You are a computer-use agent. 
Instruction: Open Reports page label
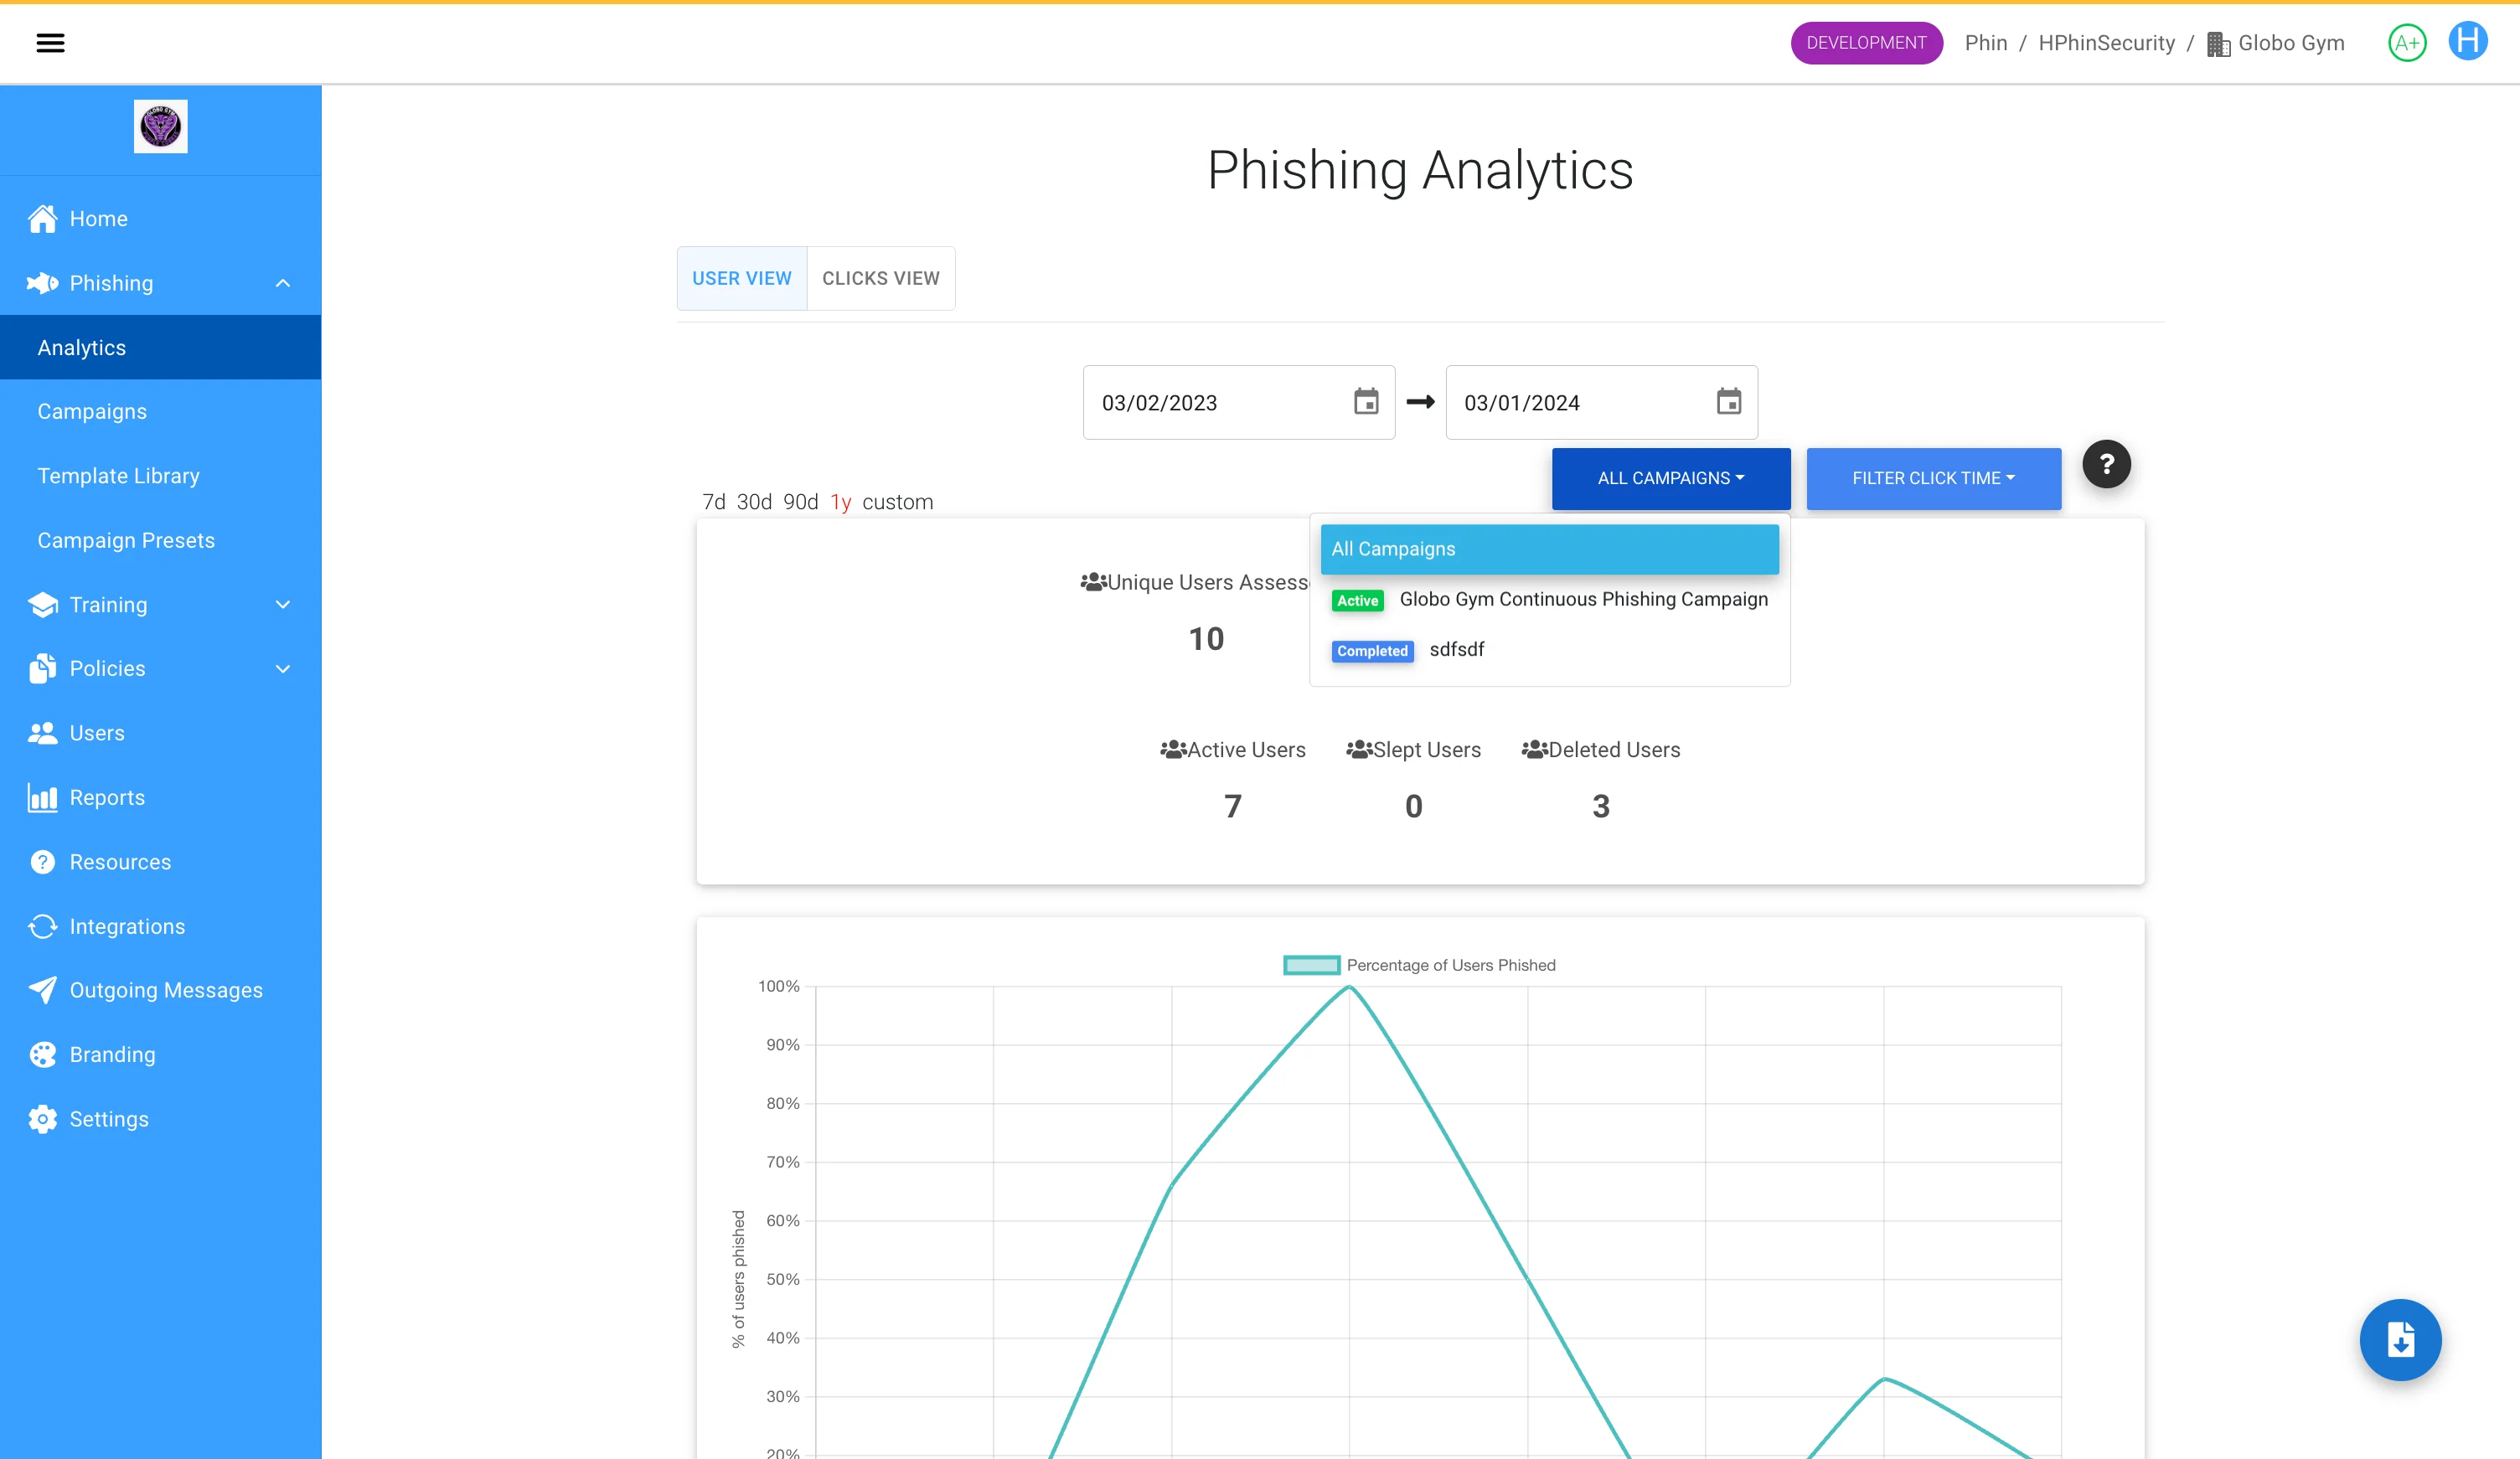coord(107,797)
